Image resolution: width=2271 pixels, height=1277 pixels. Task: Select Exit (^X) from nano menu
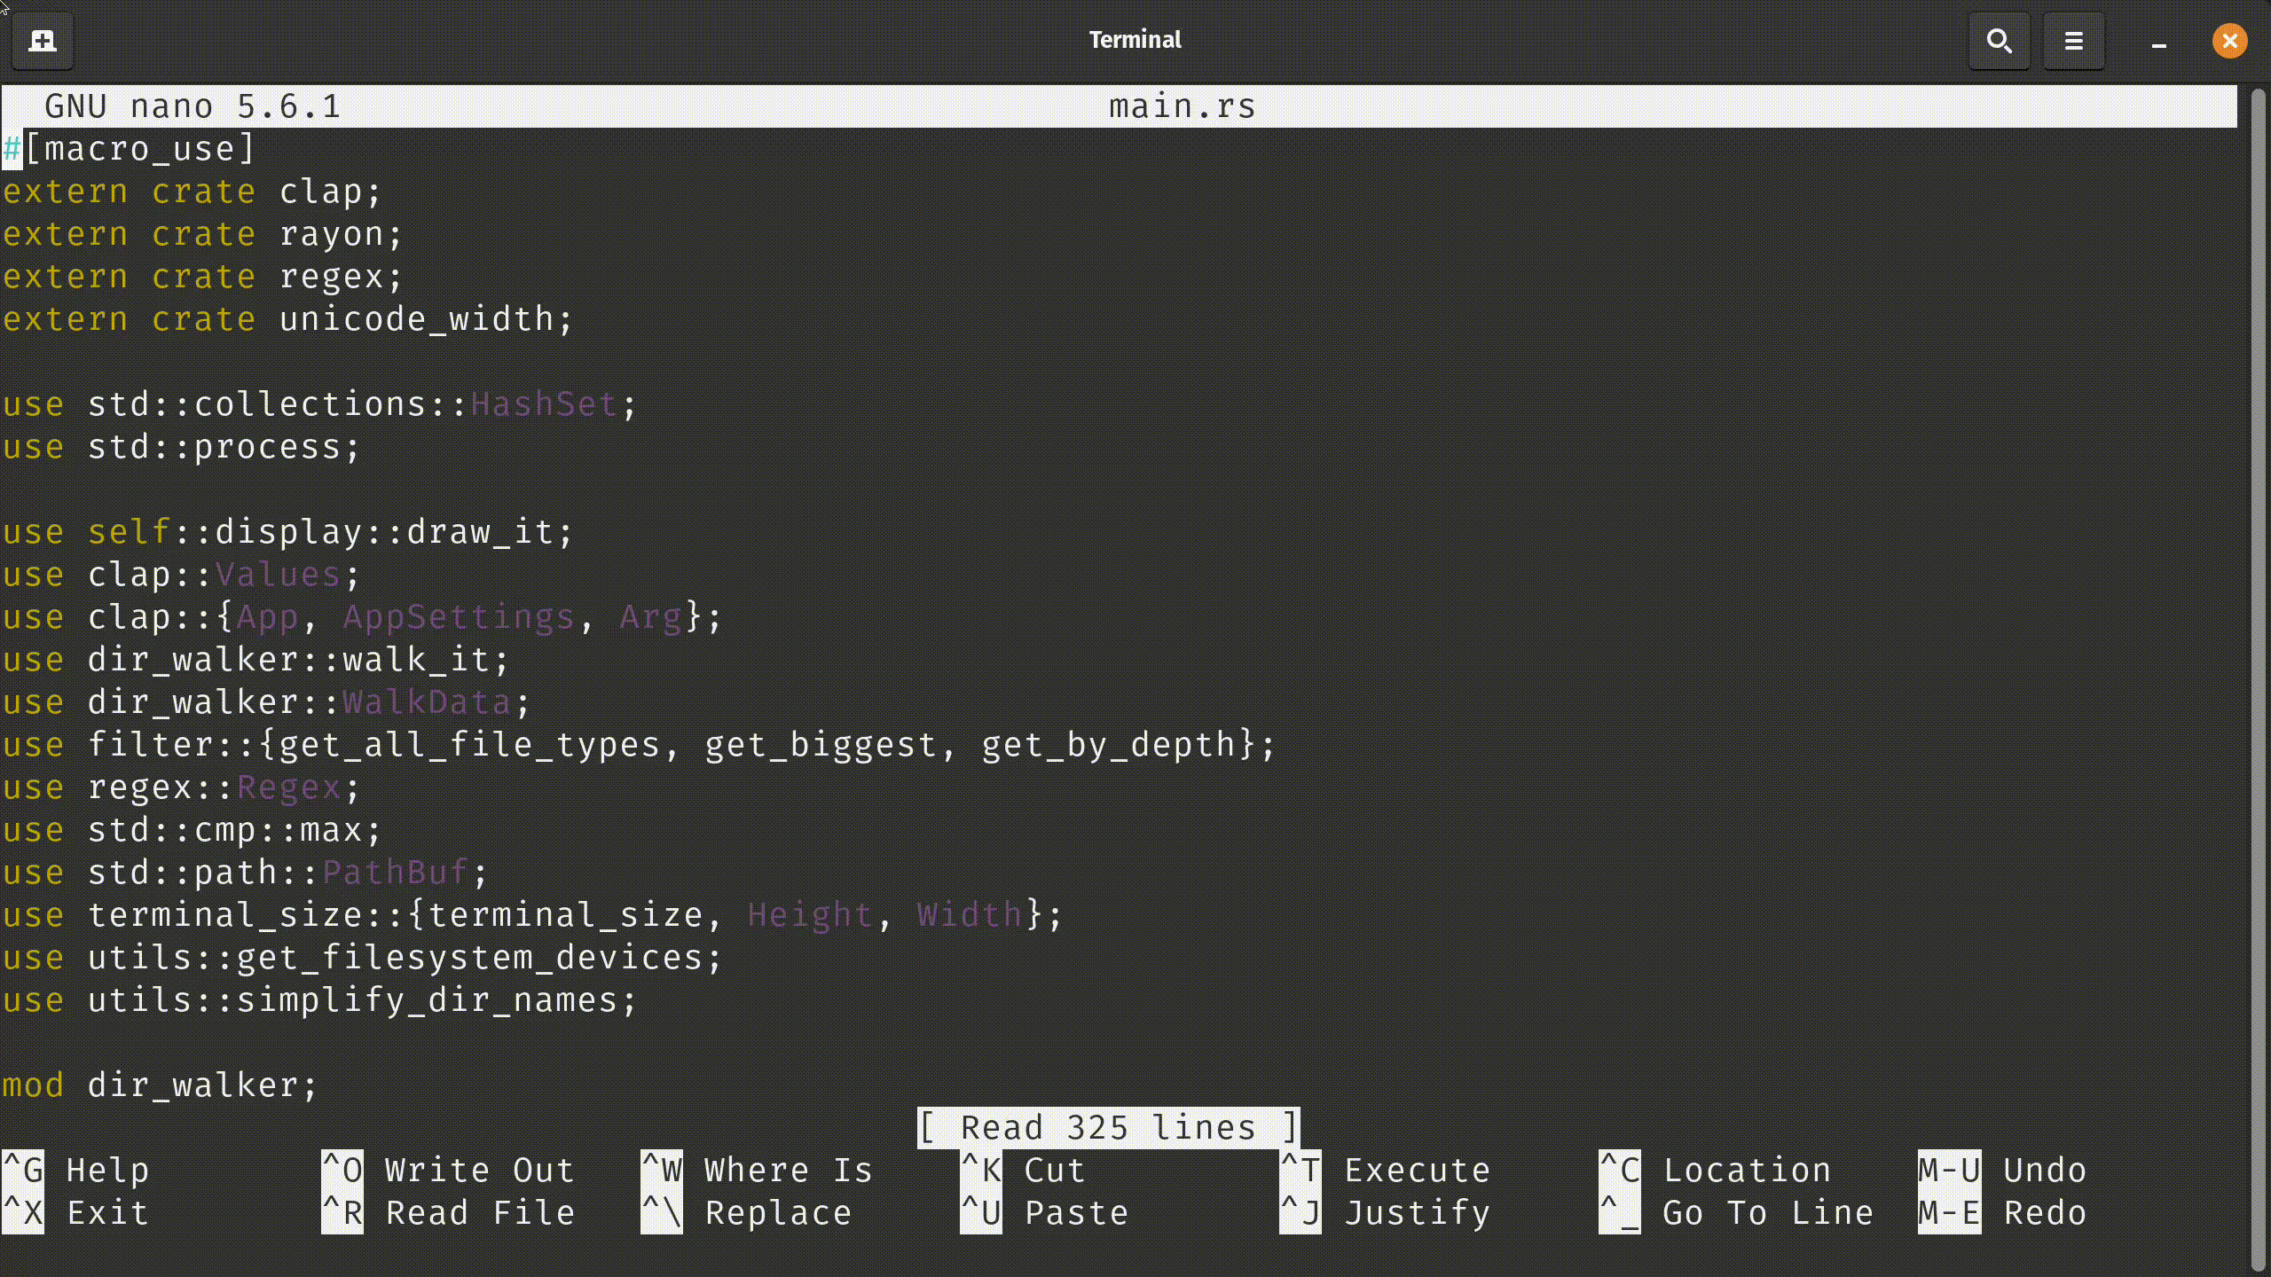click(106, 1213)
